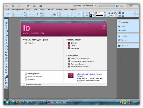This screenshot has height=108, width=143.
Task: Select the Type tool
Action: [x=6, y=35]
